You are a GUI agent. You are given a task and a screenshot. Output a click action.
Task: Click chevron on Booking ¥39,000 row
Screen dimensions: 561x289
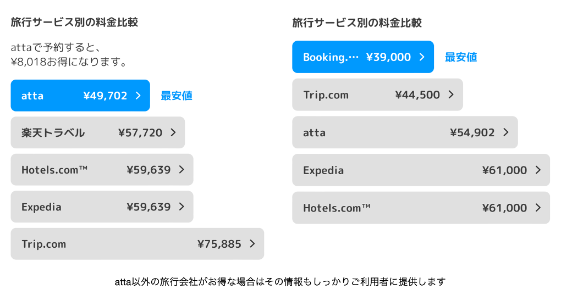(x=422, y=57)
